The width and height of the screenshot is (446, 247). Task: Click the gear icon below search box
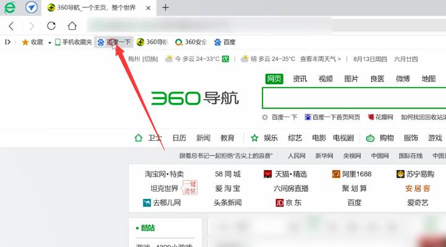pos(265,117)
